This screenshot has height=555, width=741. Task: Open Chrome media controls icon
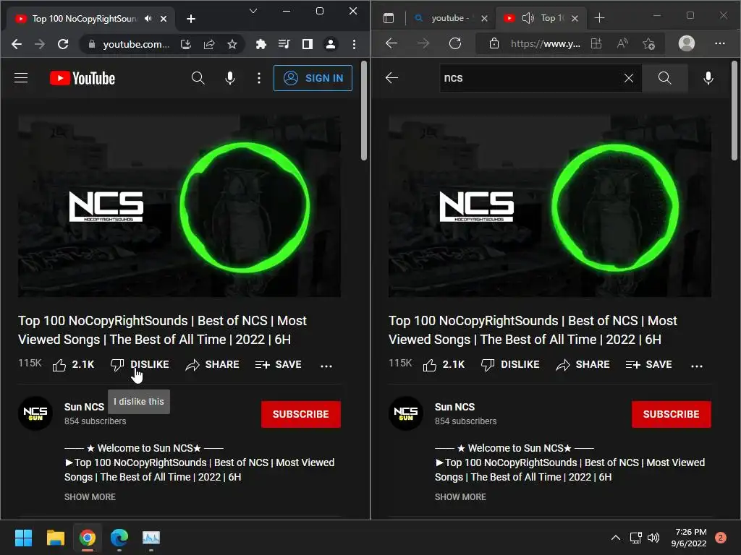pyautogui.click(x=284, y=44)
